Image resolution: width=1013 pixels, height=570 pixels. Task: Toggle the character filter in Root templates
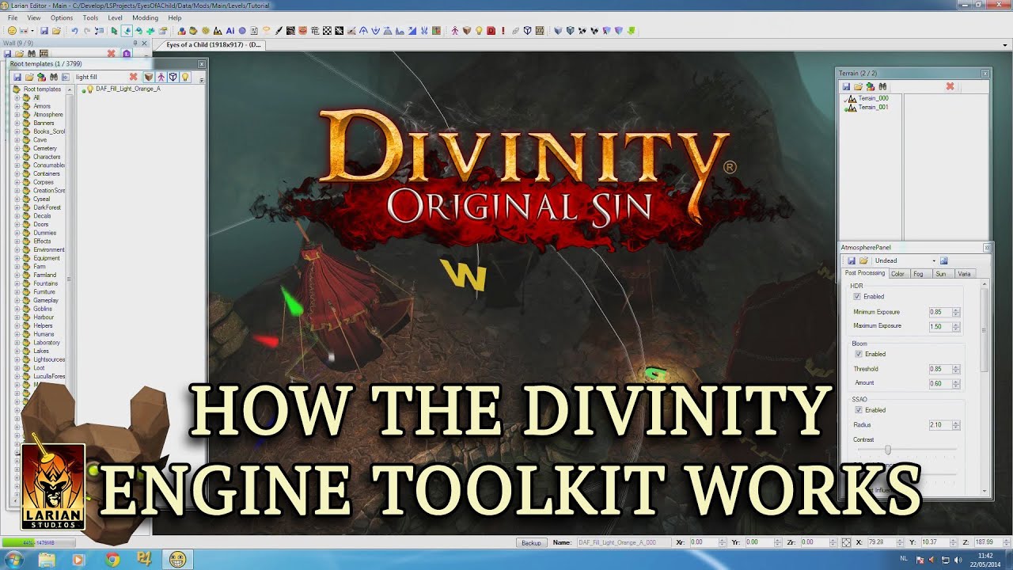[161, 77]
